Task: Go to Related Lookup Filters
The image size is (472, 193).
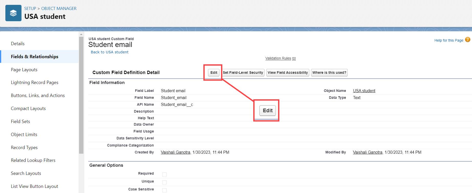Action: pyautogui.click(x=33, y=160)
